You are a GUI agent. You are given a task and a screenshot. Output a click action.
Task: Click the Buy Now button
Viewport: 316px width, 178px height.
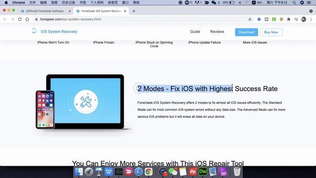271,32
